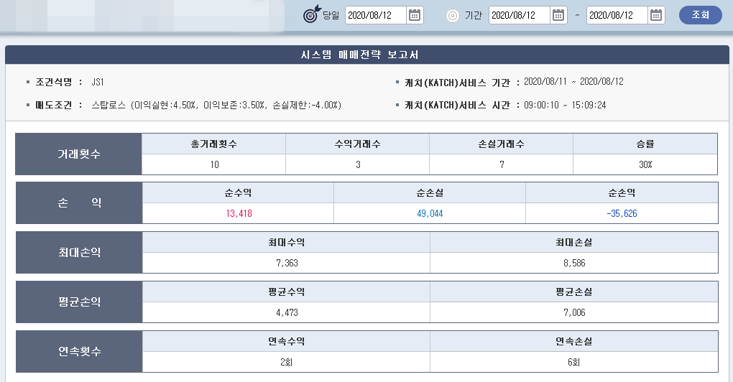This screenshot has width=733, height=382.
Task: Click the 평균손실 value 7,006
Action: tap(574, 312)
